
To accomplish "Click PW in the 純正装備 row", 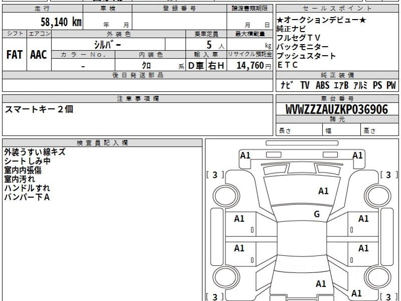I will click(x=391, y=85).
